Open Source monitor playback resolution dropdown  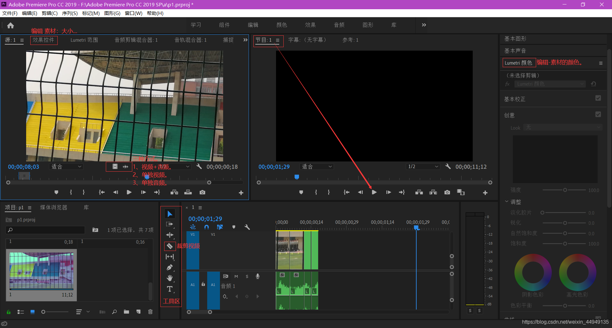[174, 167]
